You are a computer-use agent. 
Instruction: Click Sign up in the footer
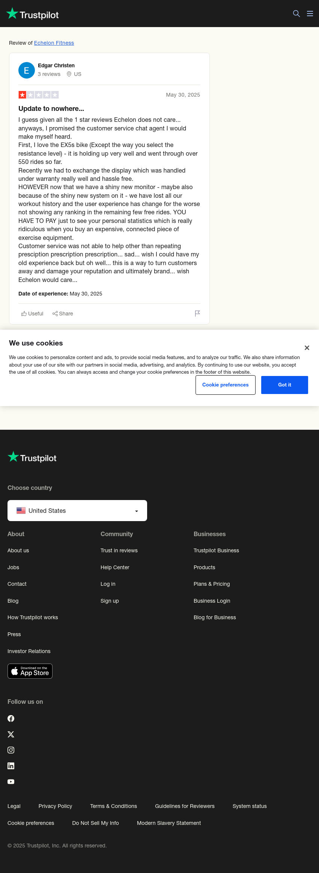110,601
